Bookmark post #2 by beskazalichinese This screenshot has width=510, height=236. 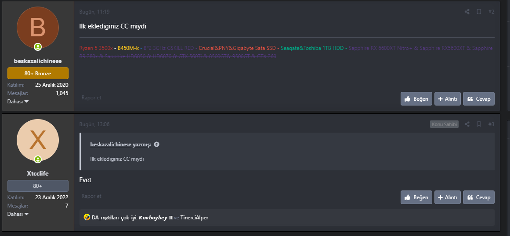tap(479, 12)
